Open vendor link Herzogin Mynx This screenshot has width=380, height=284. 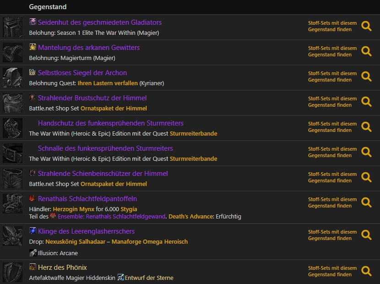(73, 209)
